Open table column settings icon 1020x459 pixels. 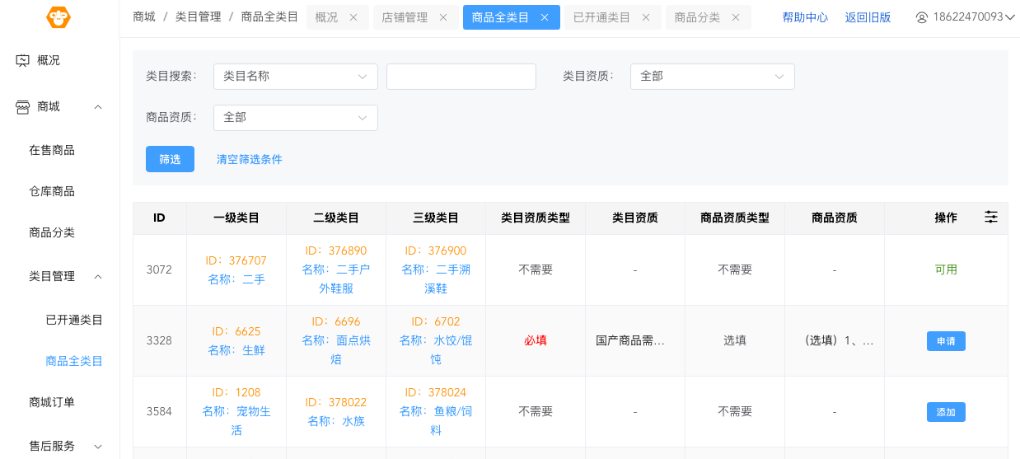pos(991,217)
